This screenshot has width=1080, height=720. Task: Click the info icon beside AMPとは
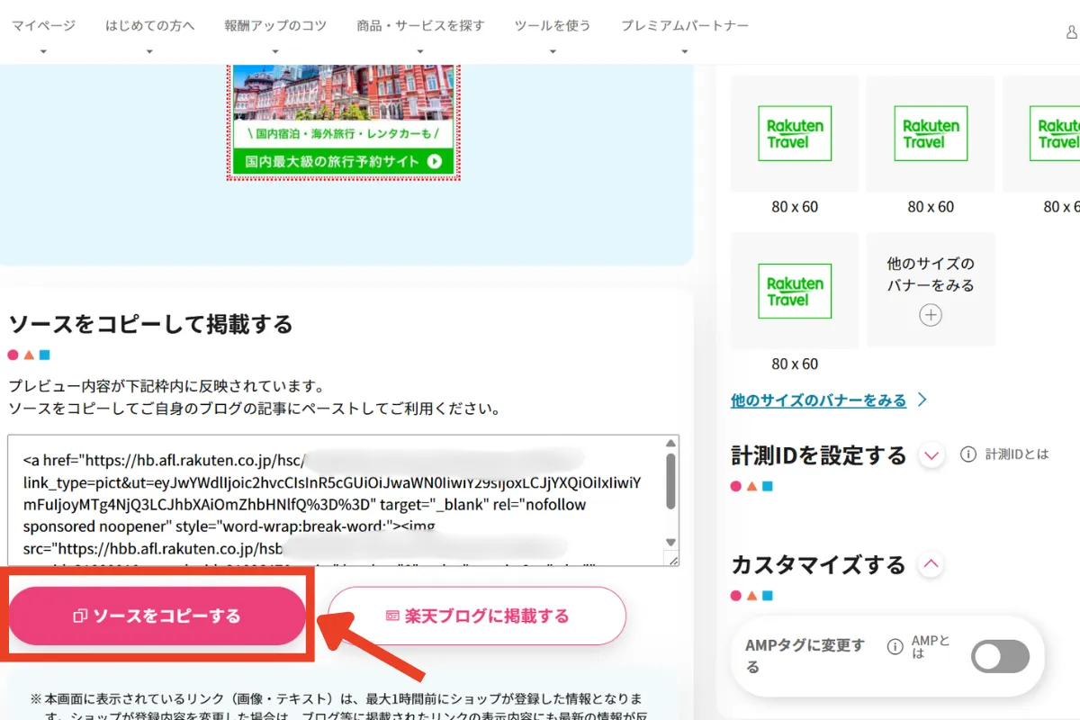coord(895,647)
